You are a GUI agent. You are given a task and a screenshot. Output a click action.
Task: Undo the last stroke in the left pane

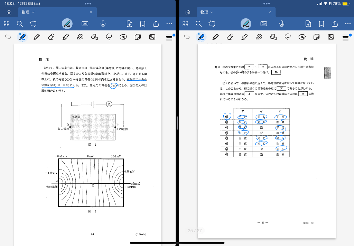point(8,37)
